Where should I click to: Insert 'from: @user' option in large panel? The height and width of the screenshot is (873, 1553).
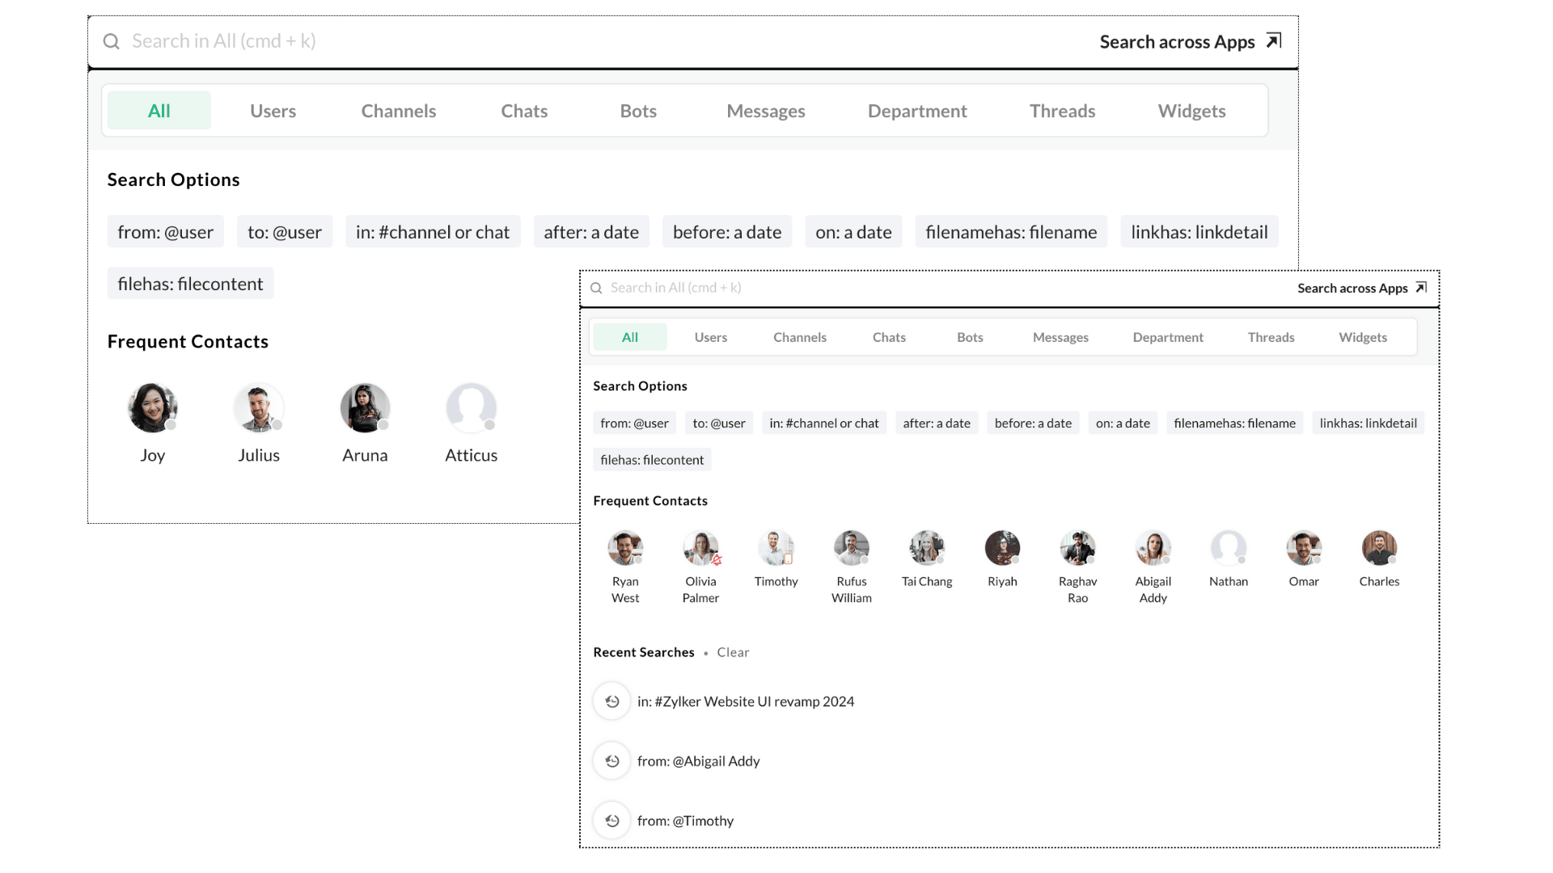[165, 232]
